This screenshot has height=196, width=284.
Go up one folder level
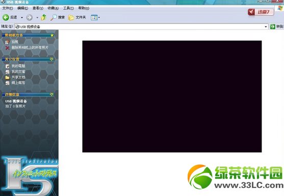click(43, 17)
